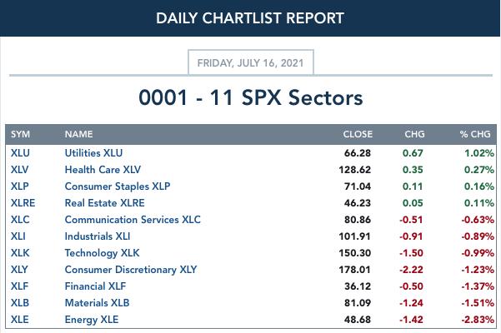Click the XLV symbol link
This screenshot has height=333, width=501.
[x=19, y=170]
